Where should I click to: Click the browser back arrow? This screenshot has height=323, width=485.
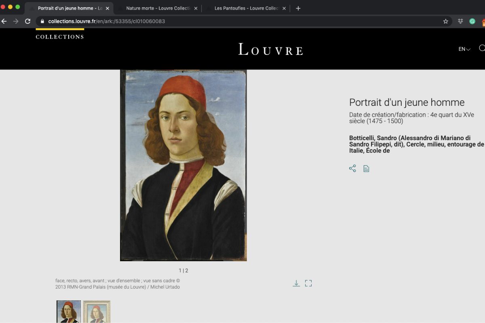click(4, 21)
